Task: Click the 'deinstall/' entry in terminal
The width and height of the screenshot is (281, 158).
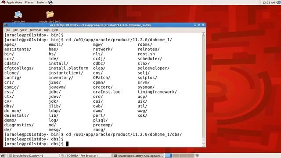Action: pyautogui.click(x=17, y=115)
